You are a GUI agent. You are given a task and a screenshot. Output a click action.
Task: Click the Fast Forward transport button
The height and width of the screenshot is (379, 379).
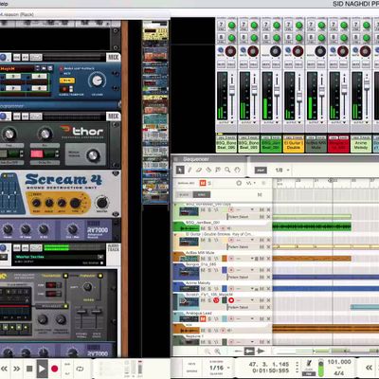click(x=16, y=369)
